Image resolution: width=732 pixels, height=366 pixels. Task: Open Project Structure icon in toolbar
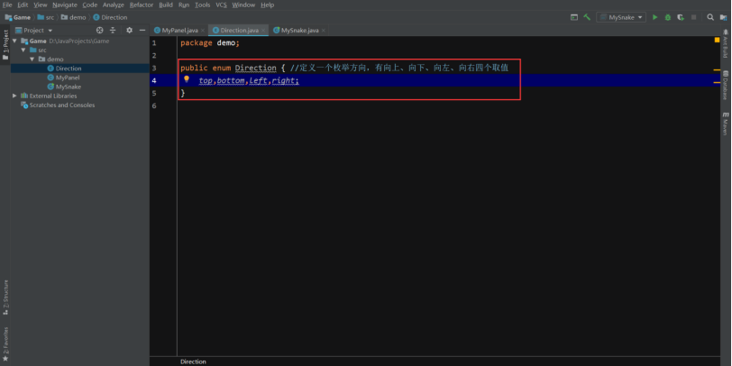tap(723, 17)
